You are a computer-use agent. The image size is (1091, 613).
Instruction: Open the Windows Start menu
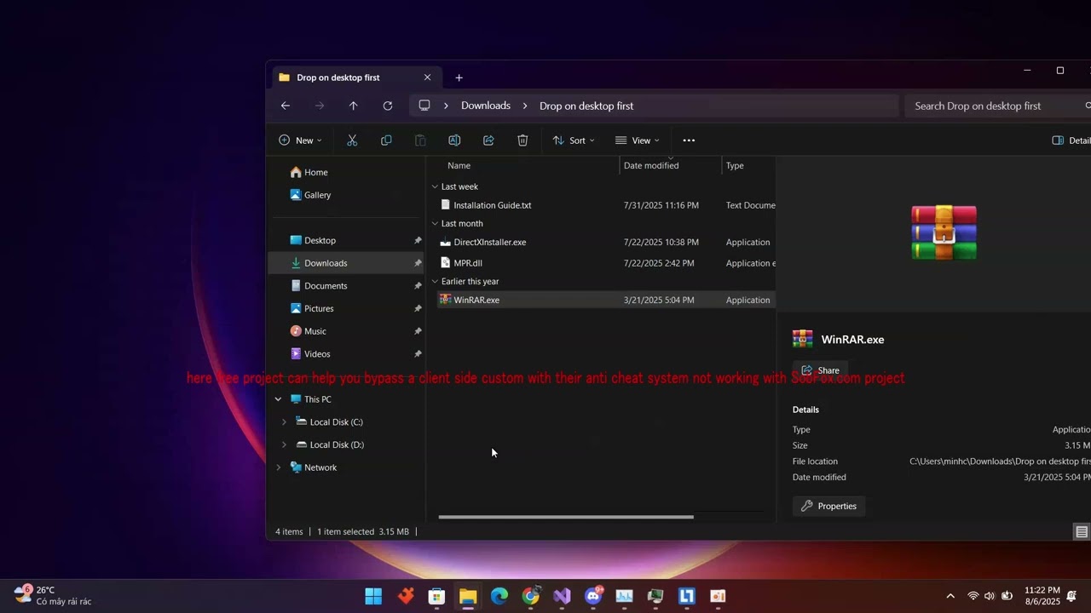(x=373, y=596)
